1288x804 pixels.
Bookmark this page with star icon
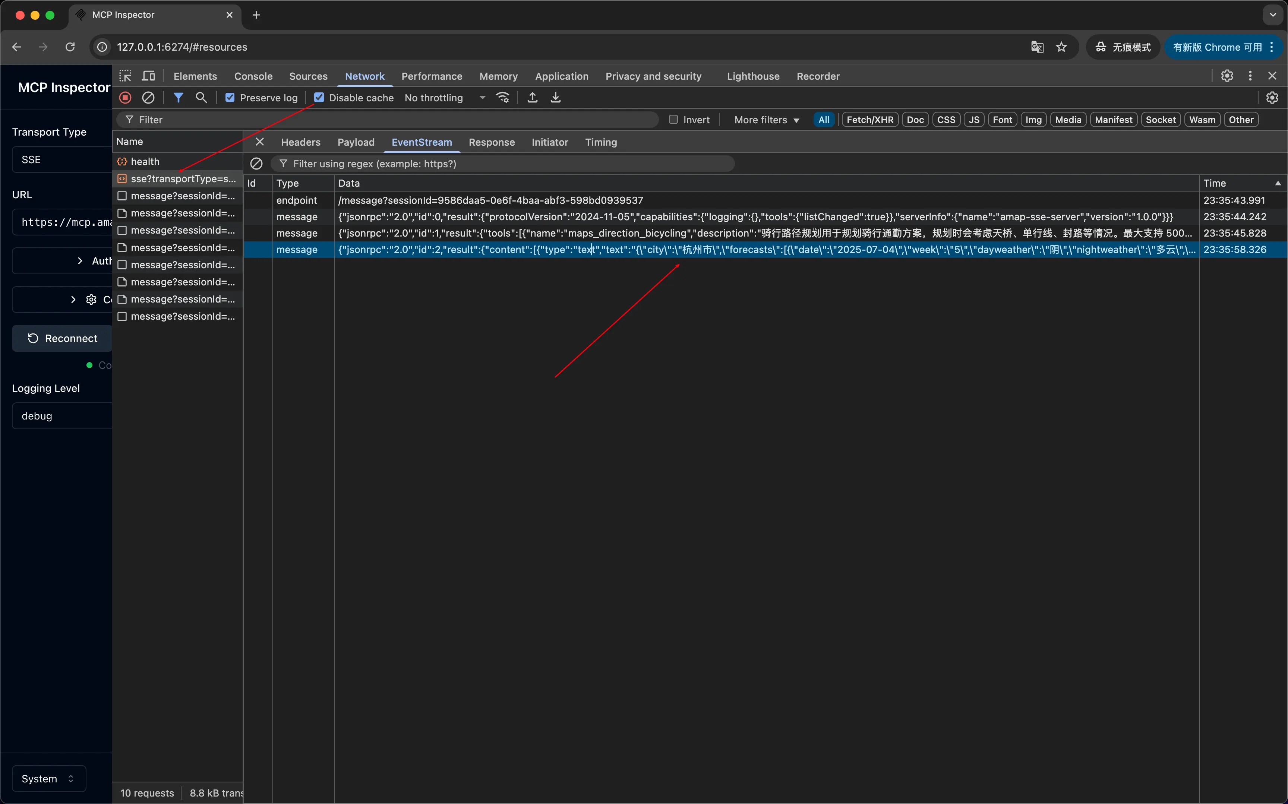[x=1061, y=47]
